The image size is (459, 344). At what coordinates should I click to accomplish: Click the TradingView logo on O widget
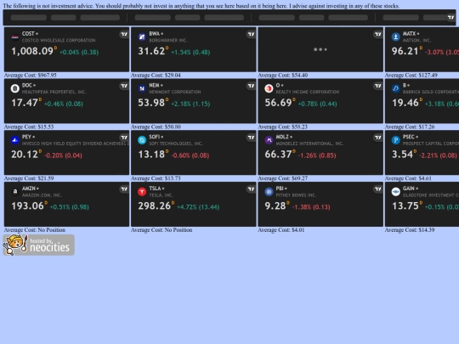point(378,86)
